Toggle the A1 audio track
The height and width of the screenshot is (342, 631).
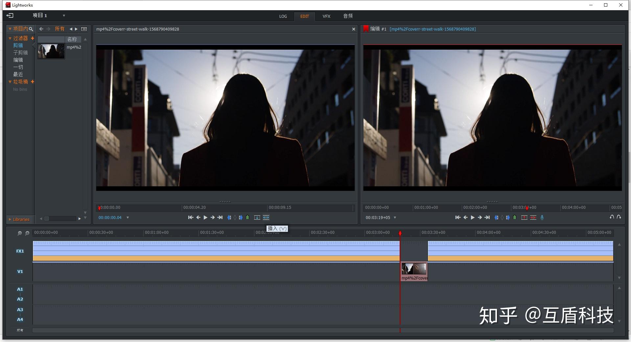(20, 289)
